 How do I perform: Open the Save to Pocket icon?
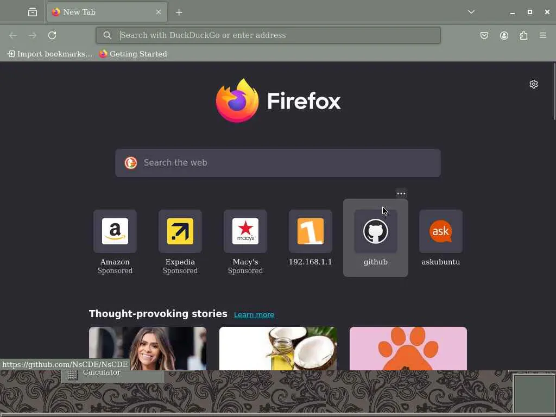484,35
